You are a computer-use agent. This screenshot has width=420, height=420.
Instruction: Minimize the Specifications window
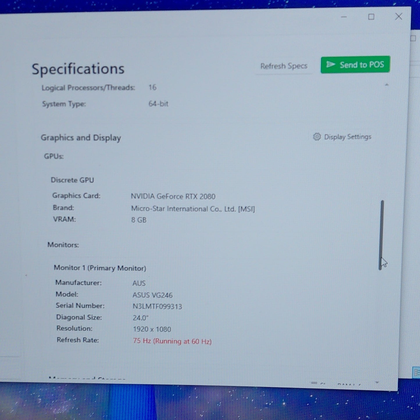point(344,17)
